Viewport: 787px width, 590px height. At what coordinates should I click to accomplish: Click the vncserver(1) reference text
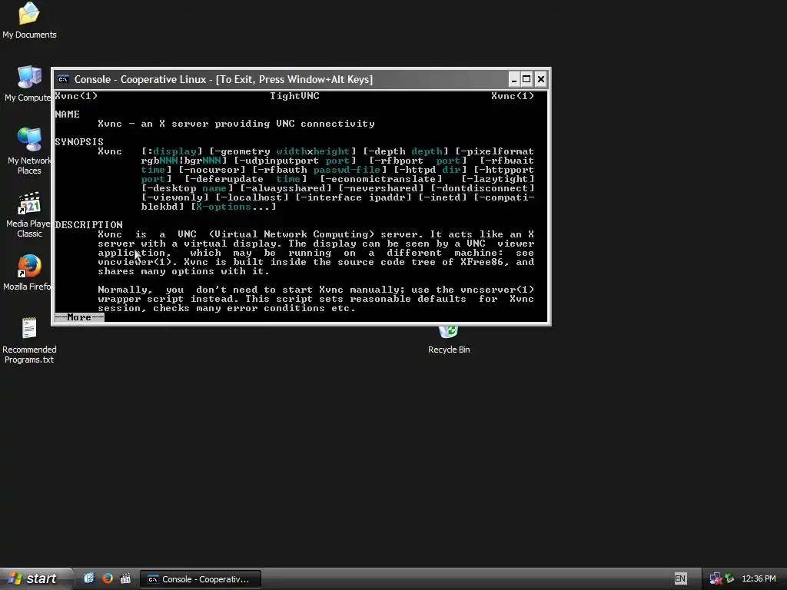[x=497, y=290]
